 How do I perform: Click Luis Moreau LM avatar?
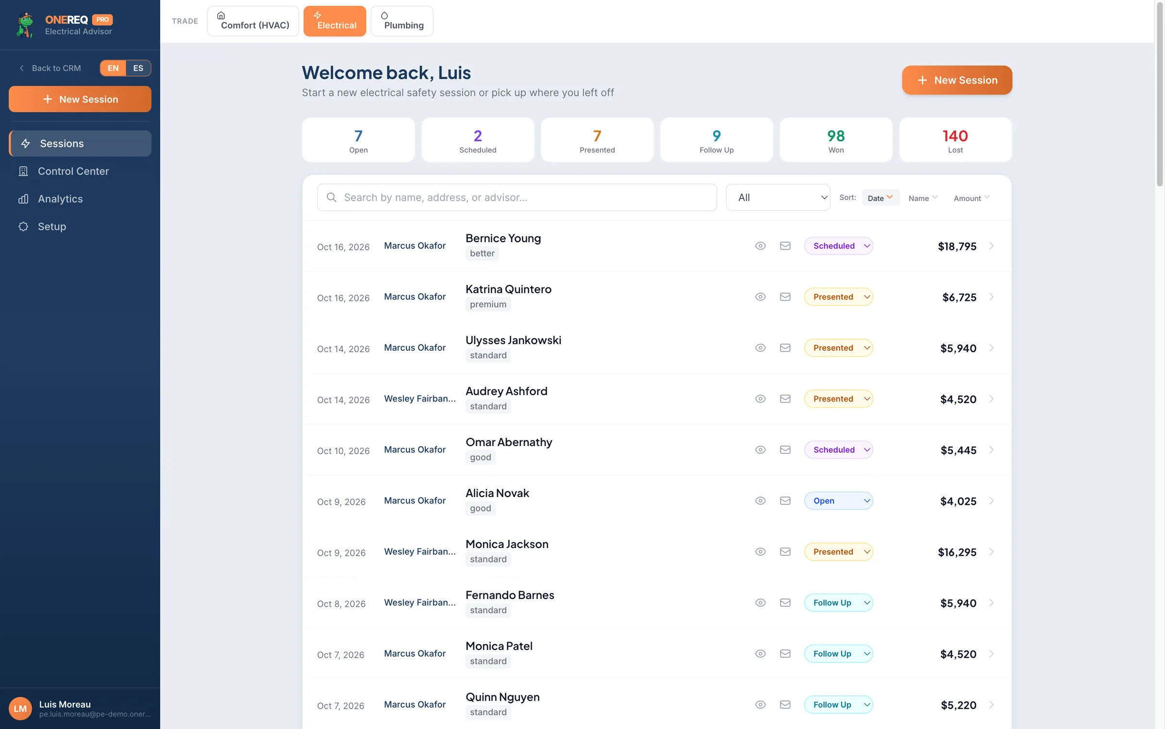(x=20, y=709)
